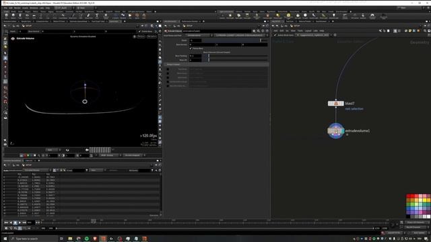This screenshot has height=242, width=431.
Task: Click Task View button on the taskbar
Action: [x=61, y=239]
